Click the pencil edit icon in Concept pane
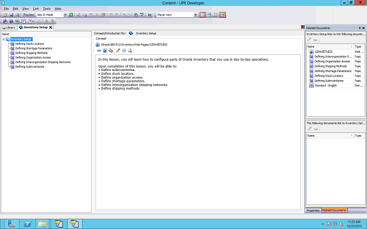This screenshot has width=367, height=229. (118, 50)
